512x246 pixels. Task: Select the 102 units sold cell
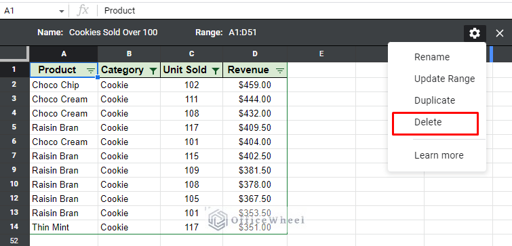pos(191,85)
